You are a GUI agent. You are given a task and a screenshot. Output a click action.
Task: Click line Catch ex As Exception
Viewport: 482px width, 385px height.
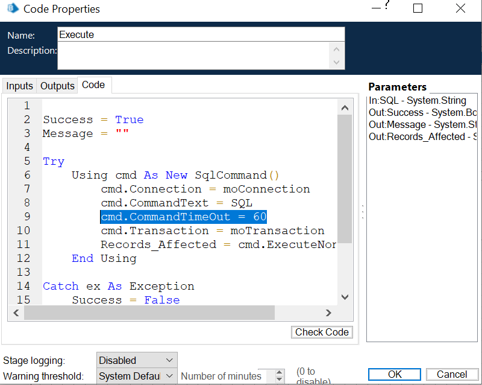pyautogui.click(x=118, y=286)
